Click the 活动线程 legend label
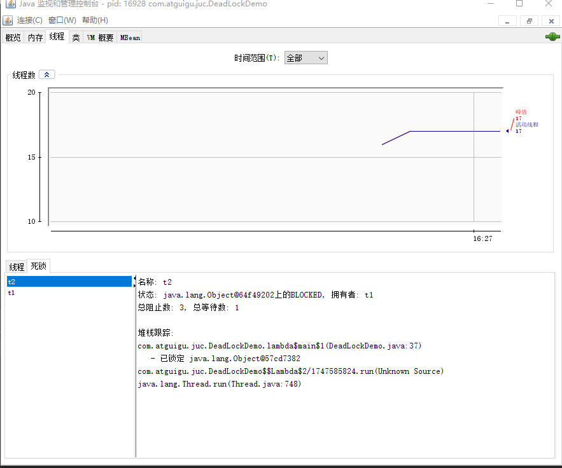562x468 pixels. (527, 125)
